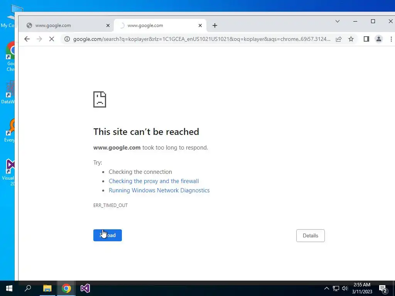Open the network status tray icon
The height and width of the screenshot is (296, 395).
pyautogui.click(x=336, y=288)
